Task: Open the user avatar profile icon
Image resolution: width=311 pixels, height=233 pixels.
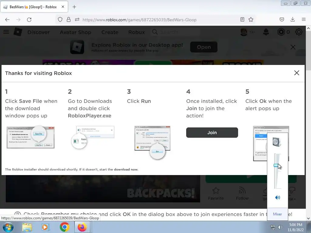Action: (x=244, y=32)
